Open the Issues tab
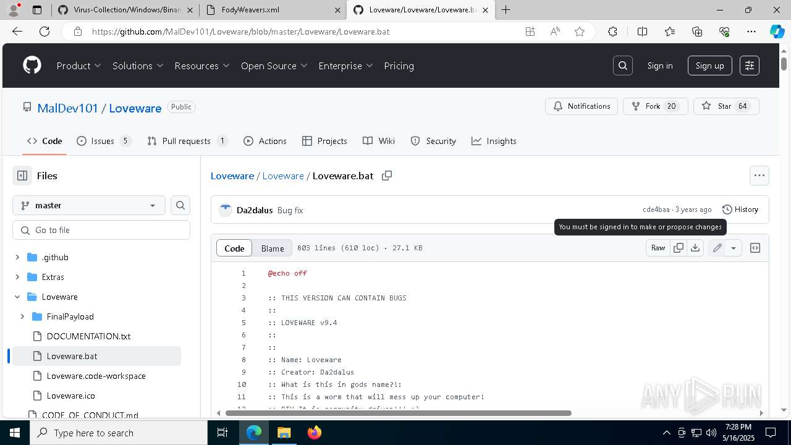The height and width of the screenshot is (445, 791). click(x=104, y=141)
